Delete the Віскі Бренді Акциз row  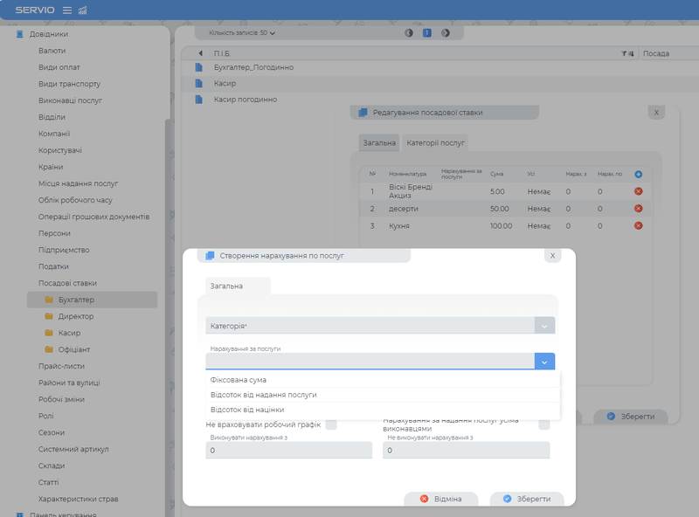(x=638, y=191)
